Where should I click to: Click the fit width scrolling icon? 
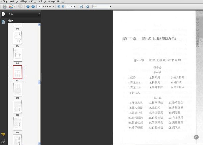[x=81, y=6]
